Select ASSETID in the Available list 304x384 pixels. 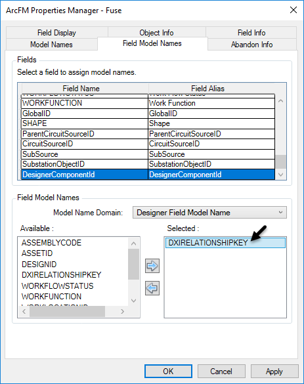(x=37, y=253)
